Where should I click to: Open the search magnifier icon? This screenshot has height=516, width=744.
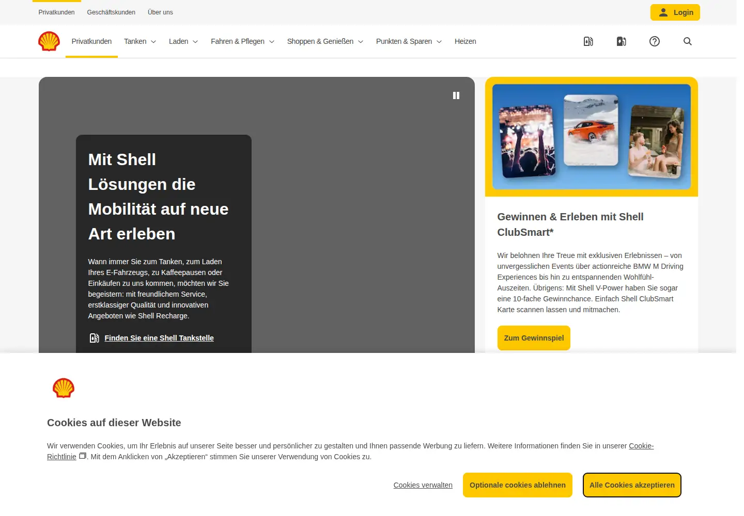tap(688, 41)
